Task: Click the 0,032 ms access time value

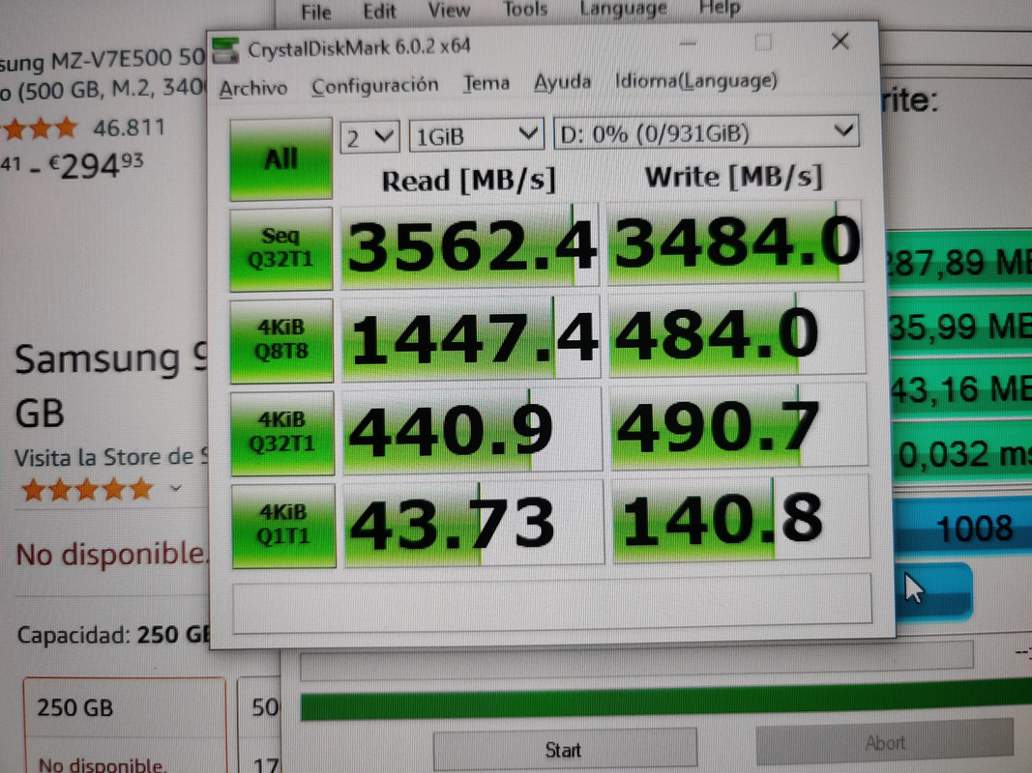Action: click(965, 454)
